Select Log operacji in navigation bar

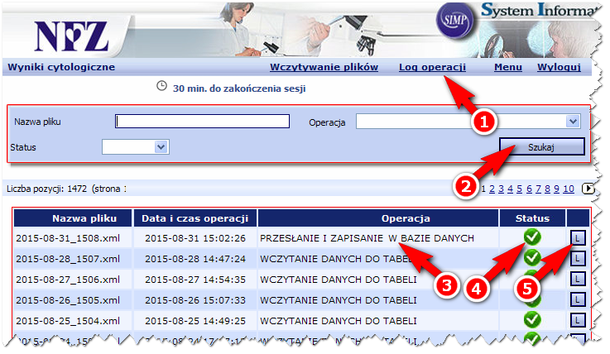click(433, 67)
